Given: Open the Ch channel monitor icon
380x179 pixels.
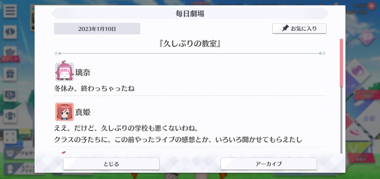Looking at the screenshot, I should (10, 95).
